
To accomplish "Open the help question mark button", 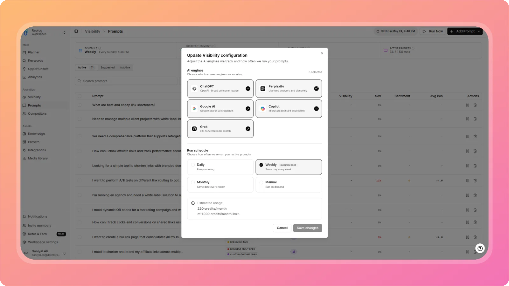I will (x=480, y=249).
